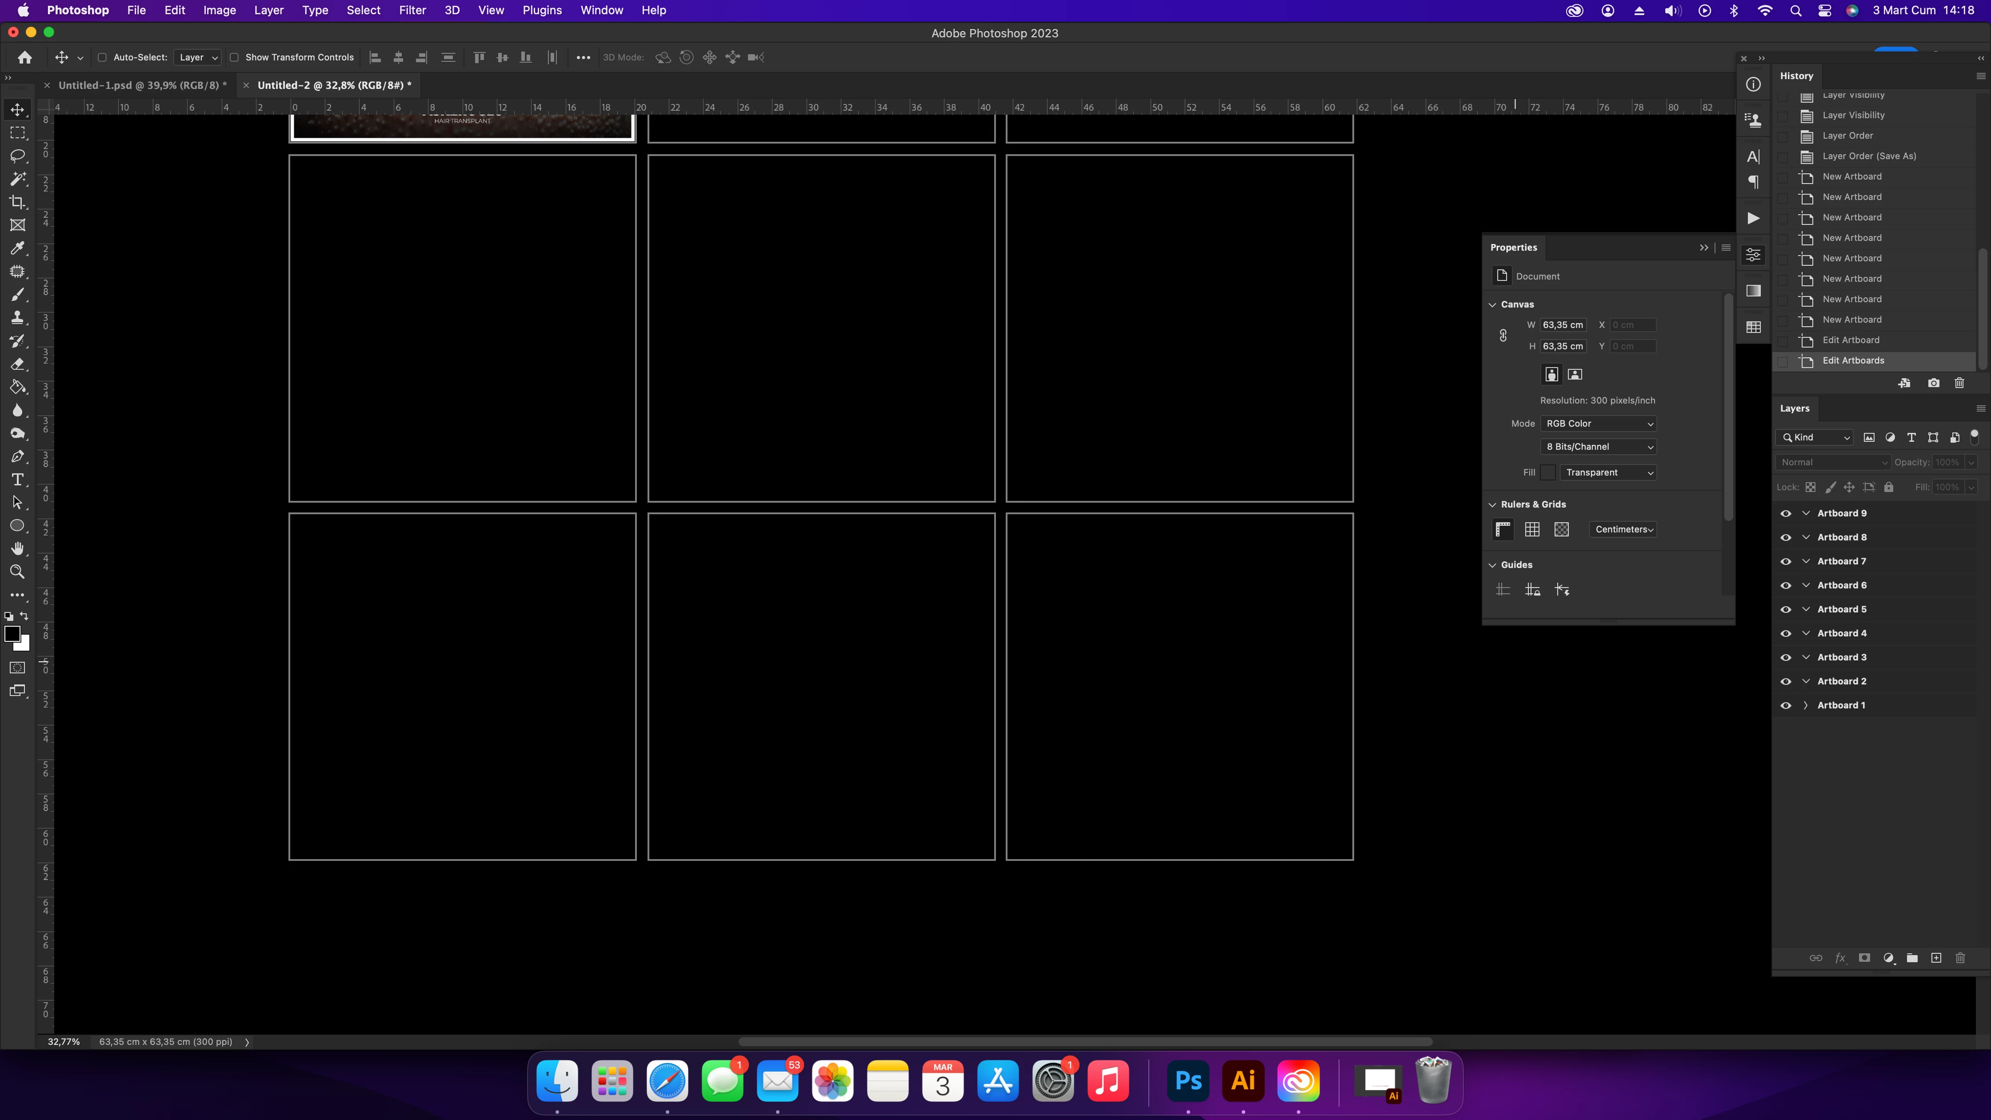This screenshot has height=1120, width=1991.
Task: Select the Hand tool
Action: pyautogui.click(x=17, y=549)
